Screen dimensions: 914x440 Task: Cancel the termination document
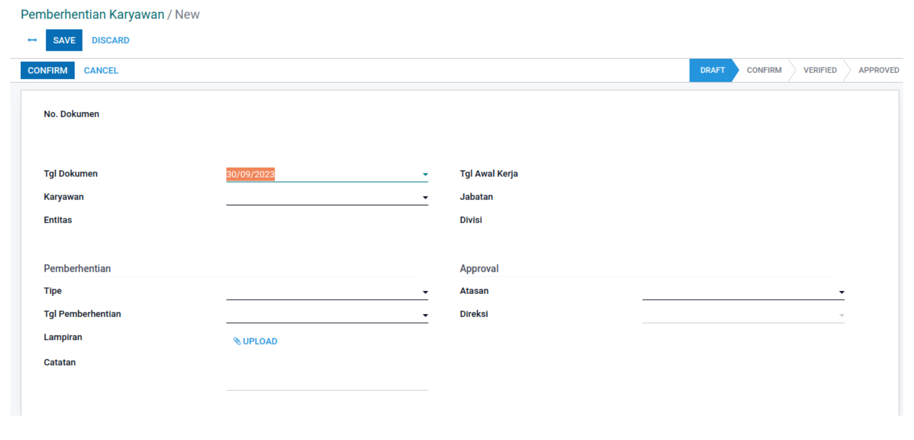[x=101, y=71]
